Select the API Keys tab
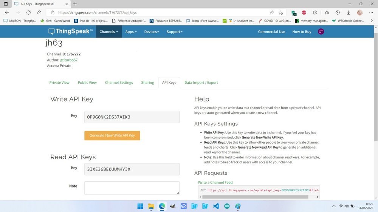Image resolution: width=378 pixels, height=212 pixels. [x=169, y=83]
